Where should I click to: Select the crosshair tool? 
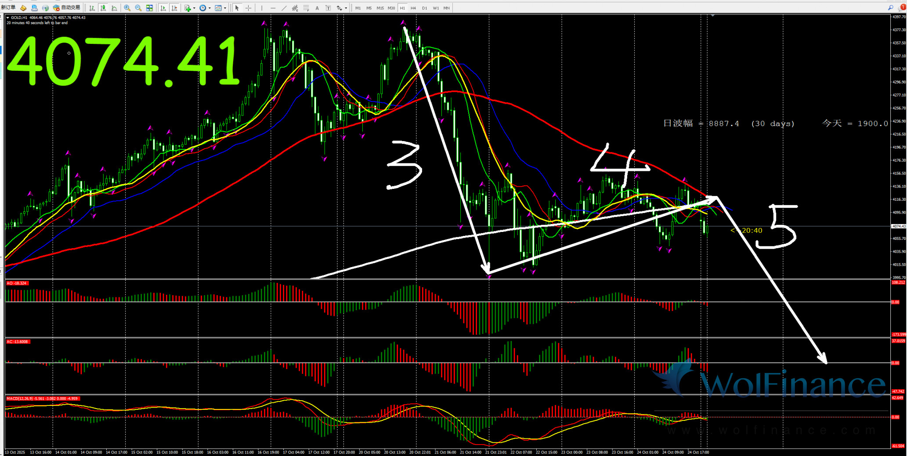tap(249, 8)
